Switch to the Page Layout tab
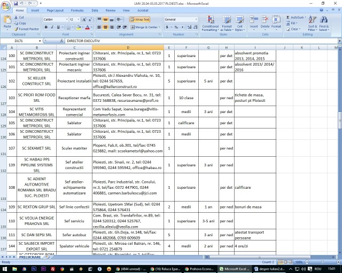342x273 pixels. [x=55, y=11]
